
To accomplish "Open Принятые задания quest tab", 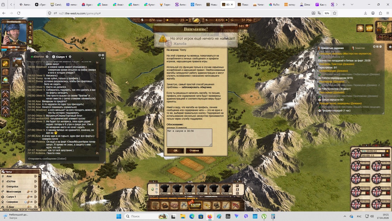I will click(x=332, y=48).
